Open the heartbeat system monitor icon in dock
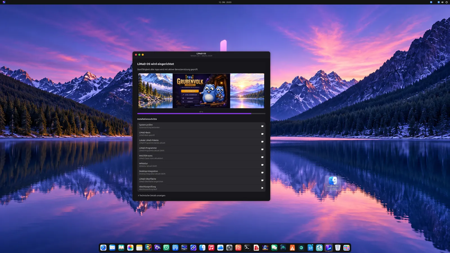Viewport: 450px width, 253px height. tap(283, 248)
